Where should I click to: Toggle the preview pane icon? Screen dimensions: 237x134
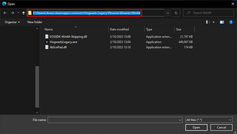click(222, 22)
